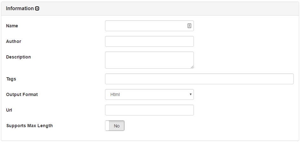Focus the Author text field
Image resolution: width=303 pixels, height=145 pixels.
149,41
